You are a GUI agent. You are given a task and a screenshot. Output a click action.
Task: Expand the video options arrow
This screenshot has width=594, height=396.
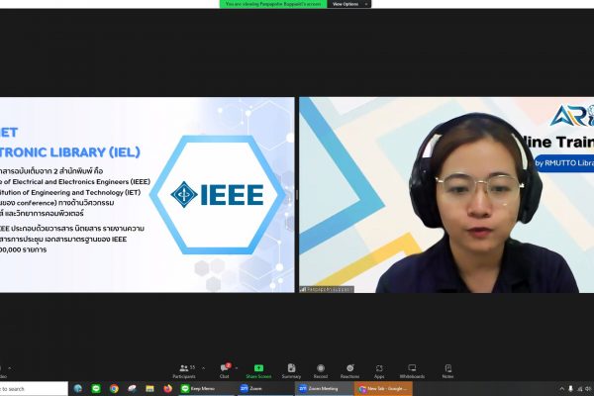pyautogui.click(x=10, y=368)
